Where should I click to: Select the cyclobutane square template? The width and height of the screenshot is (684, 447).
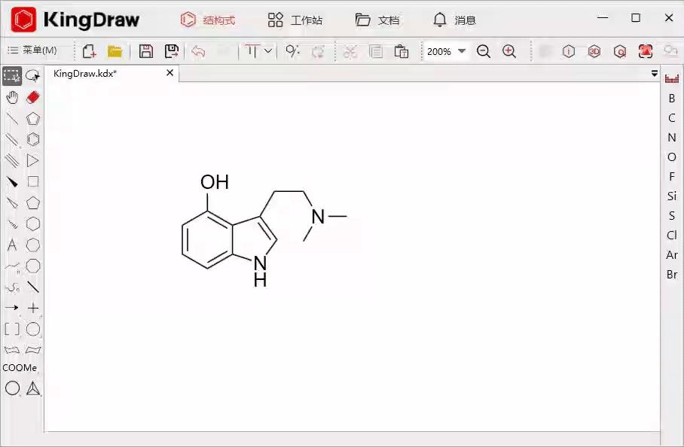coord(33,181)
